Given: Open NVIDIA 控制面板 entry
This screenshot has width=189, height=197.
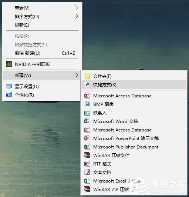Looking at the screenshot, I should [x=42, y=64].
